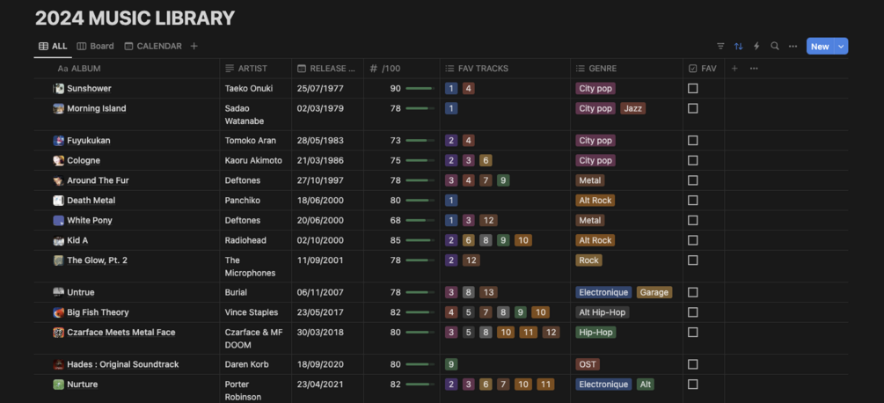Open the Kid A album page
The height and width of the screenshot is (403, 884).
[x=77, y=241]
